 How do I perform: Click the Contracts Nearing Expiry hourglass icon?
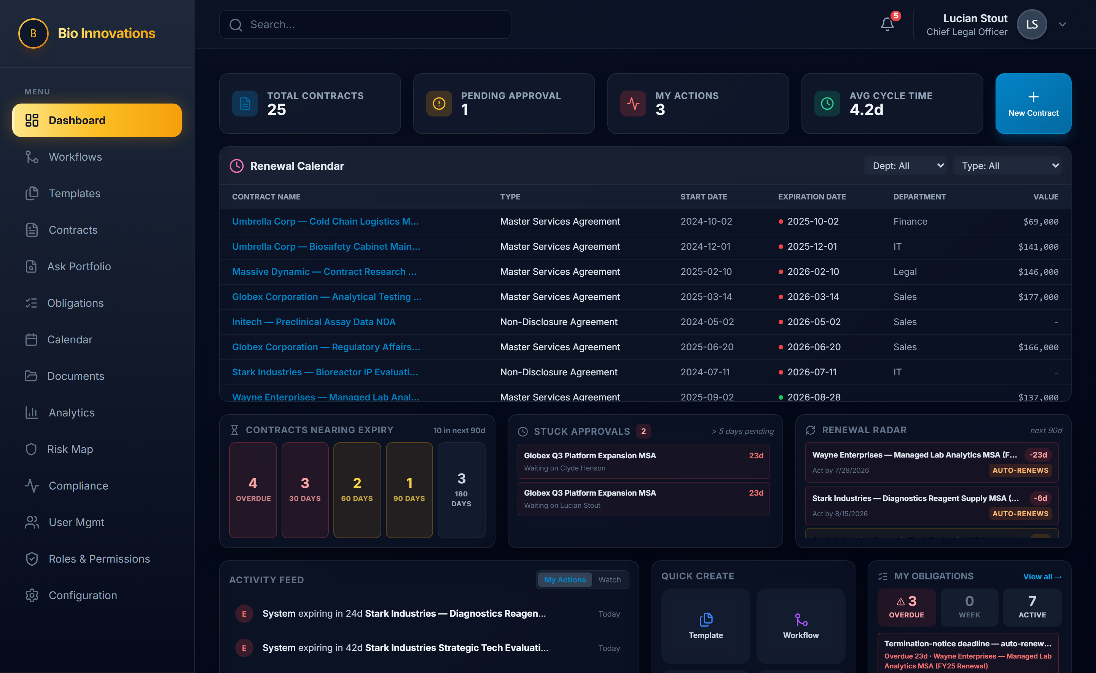point(234,430)
